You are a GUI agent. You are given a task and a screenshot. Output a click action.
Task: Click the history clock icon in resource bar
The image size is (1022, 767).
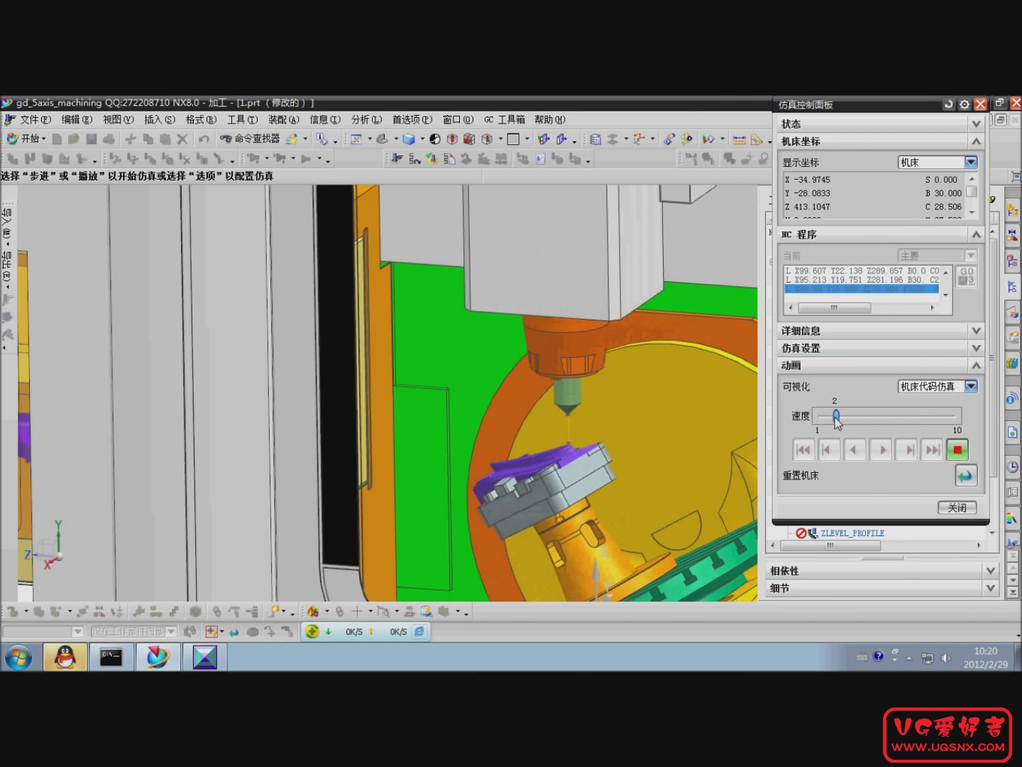pyautogui.click(x=1013, y=467)
